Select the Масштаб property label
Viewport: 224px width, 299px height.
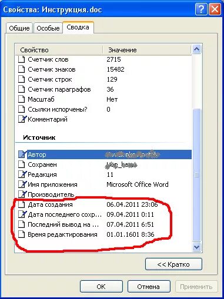[41, 99]
